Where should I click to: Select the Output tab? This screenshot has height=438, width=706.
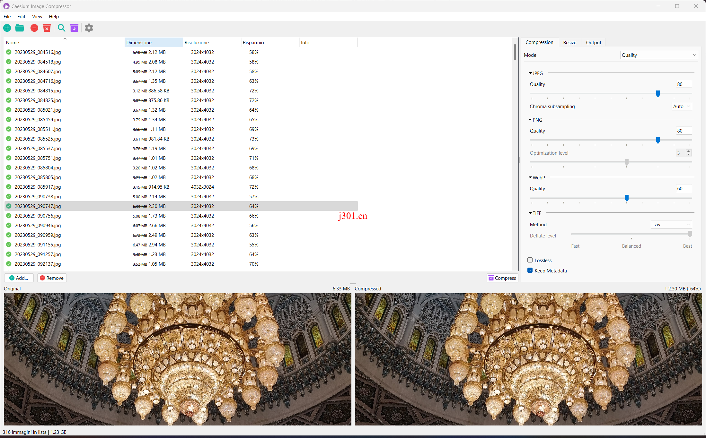[594, 42]
